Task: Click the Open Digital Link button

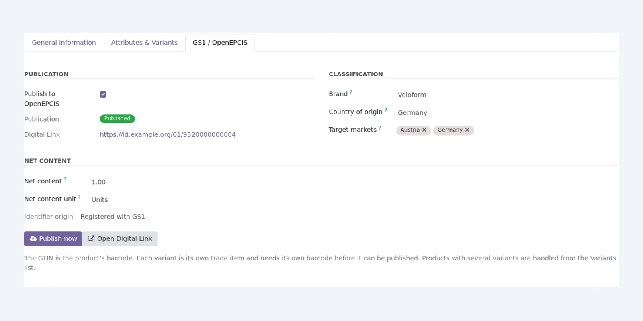Action: (120, 239)
